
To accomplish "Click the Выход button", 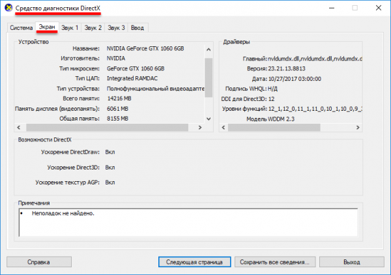I will click(352, 262).
